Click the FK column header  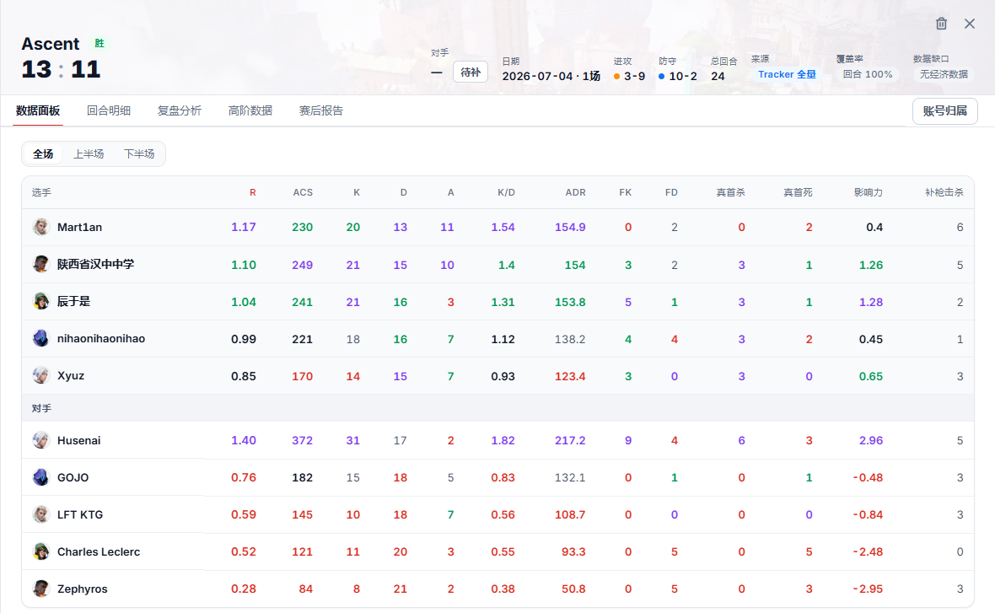click(x=625, y=192)
